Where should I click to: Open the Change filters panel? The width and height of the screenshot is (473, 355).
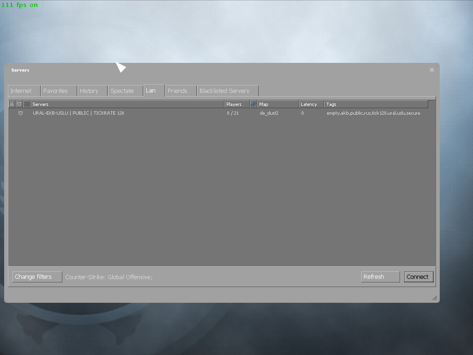pos(37,277)
